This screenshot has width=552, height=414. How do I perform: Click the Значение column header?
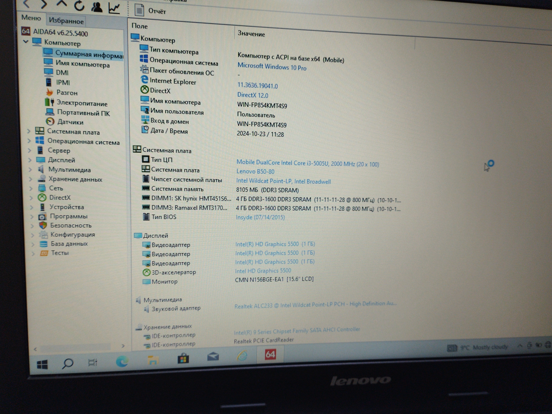click(x=251, y=34)
